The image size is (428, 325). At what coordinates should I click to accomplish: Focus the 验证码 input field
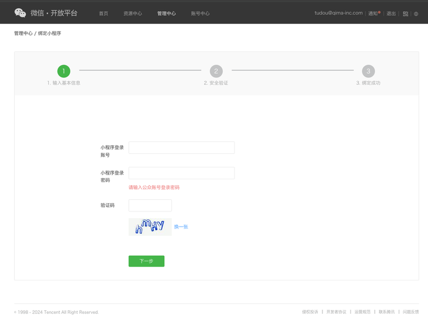point(150,206)
